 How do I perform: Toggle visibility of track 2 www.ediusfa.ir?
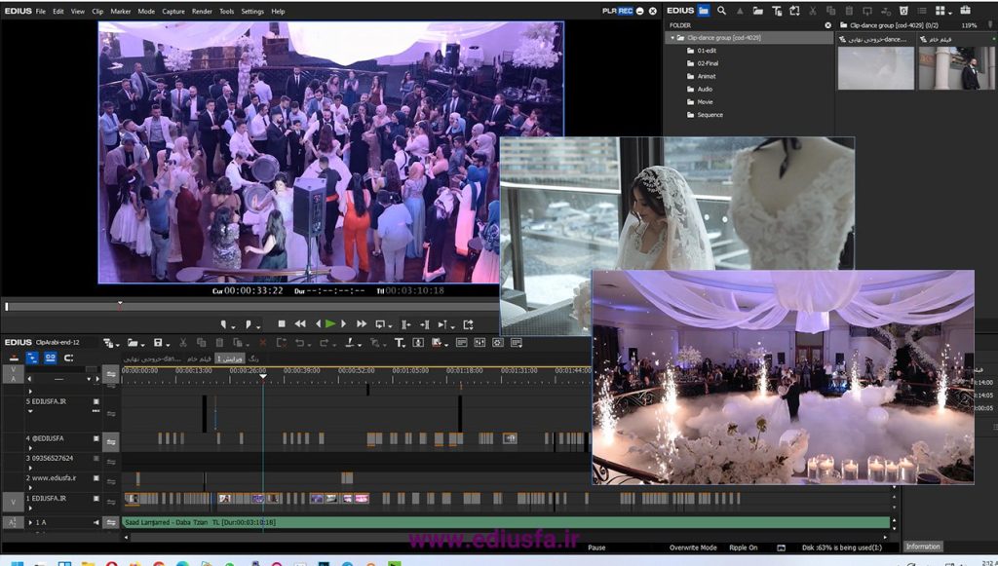click(x=96, y=478)
